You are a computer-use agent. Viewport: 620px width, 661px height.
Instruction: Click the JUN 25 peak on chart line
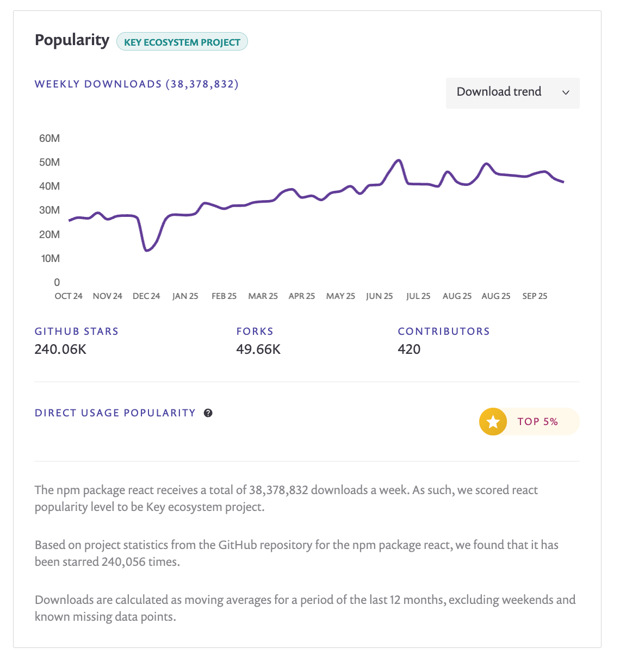click(399, 160)
